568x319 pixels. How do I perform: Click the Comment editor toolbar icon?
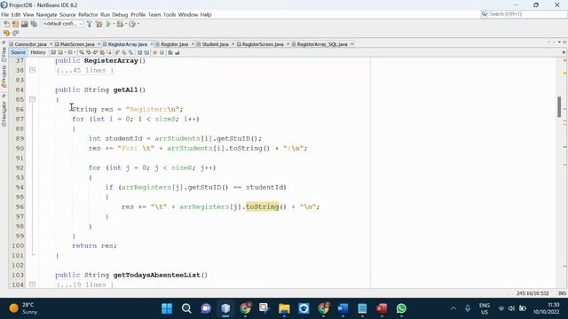click(x=170, y=52)
